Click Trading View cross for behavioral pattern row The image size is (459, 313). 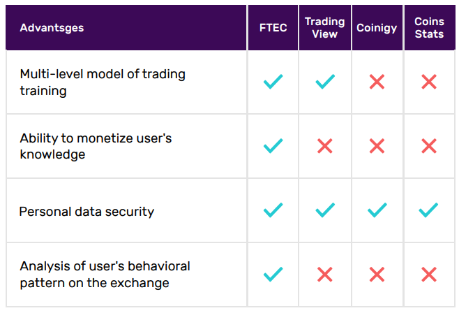point(325,275)
